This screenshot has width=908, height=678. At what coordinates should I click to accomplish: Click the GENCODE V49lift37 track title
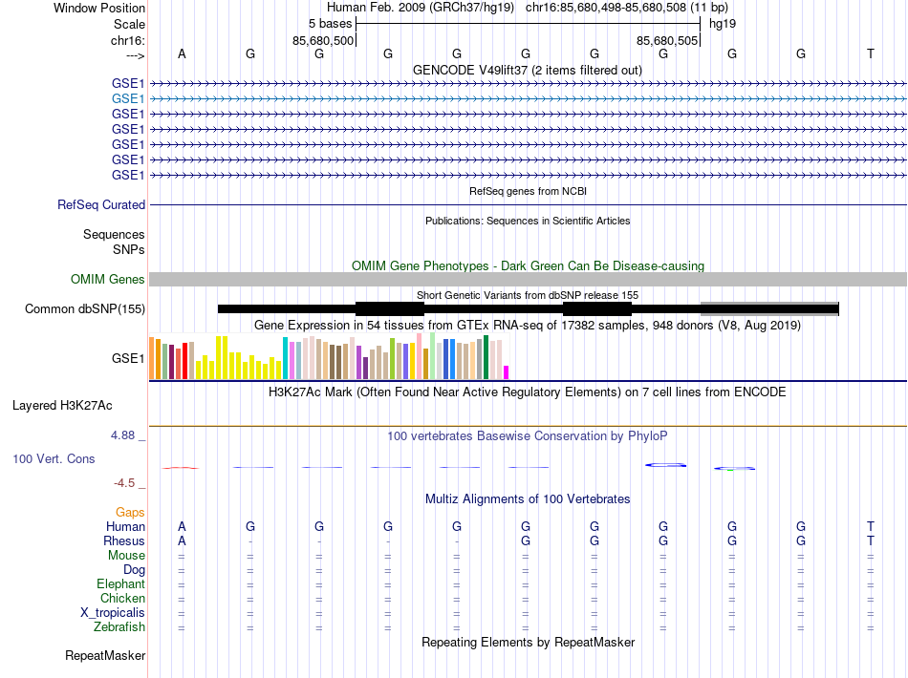(x=528, y=71)
